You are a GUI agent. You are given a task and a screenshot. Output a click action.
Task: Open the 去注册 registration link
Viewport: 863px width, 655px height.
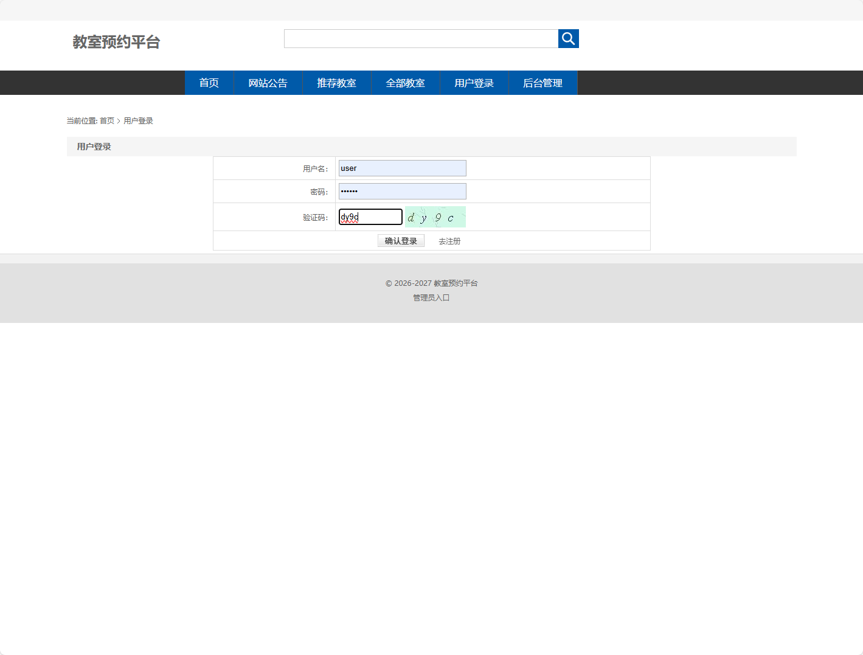pyautogui.click(x=449, y=241)
